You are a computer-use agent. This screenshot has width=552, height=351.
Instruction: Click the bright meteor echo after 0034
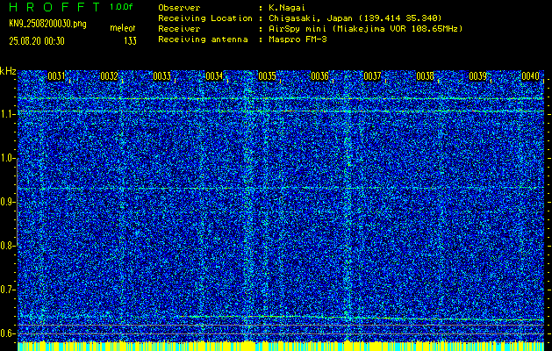[x=248, y=206]
